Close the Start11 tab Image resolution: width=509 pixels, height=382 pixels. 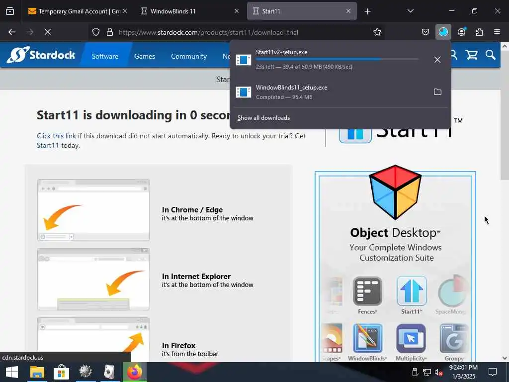(x=348, y=11)
